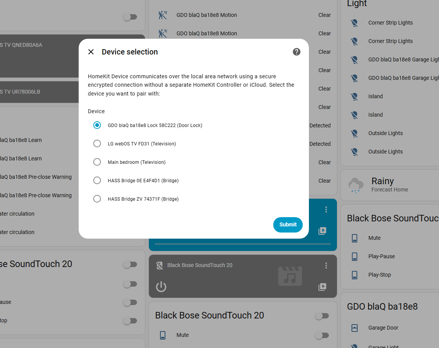Submit the device selection
The width and height of the screenshot is (439, 348).
point(288,224)
